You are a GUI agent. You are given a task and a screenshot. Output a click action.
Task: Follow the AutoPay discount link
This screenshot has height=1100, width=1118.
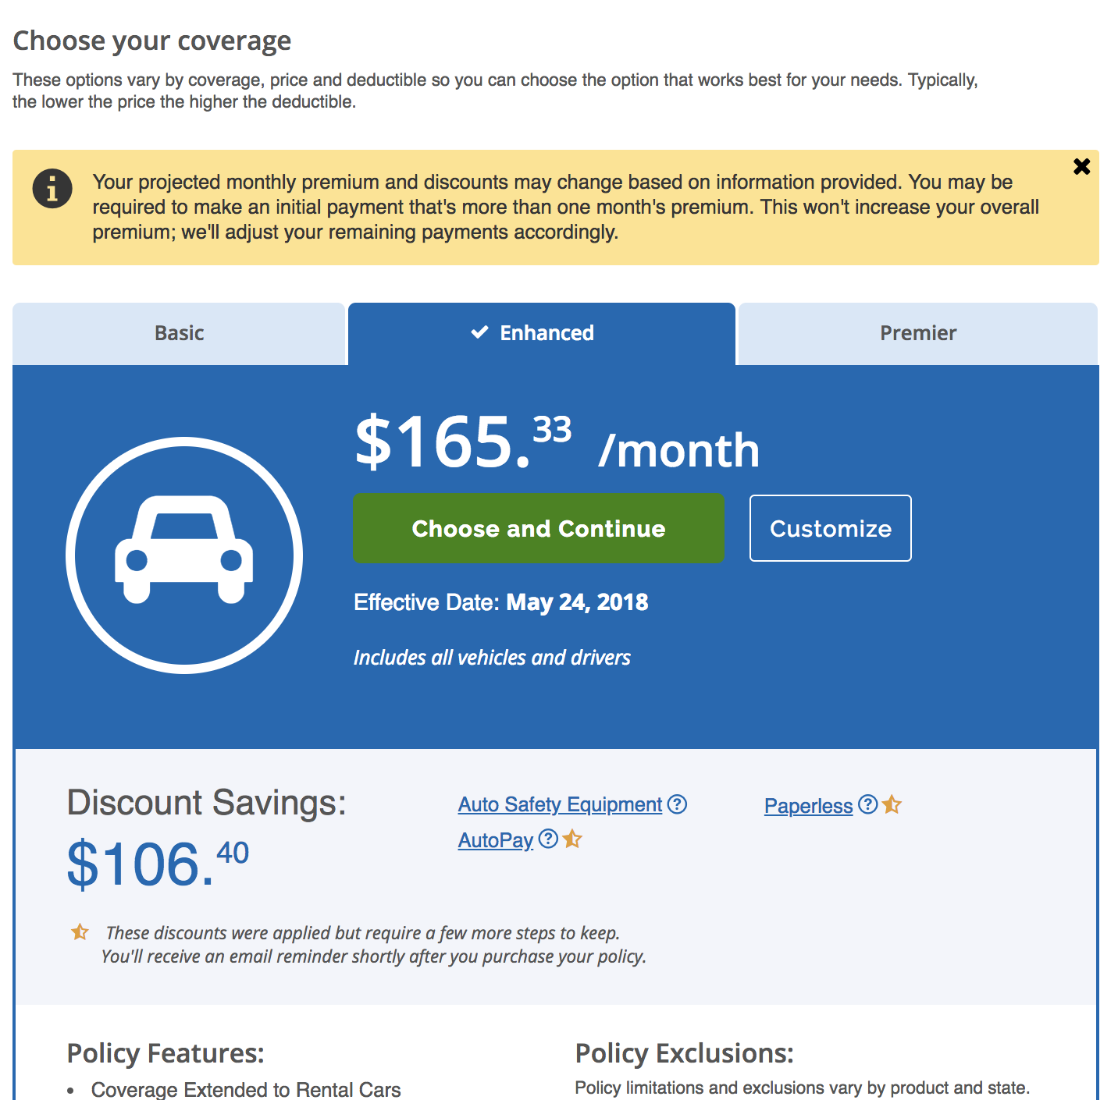tap(496, 840)
